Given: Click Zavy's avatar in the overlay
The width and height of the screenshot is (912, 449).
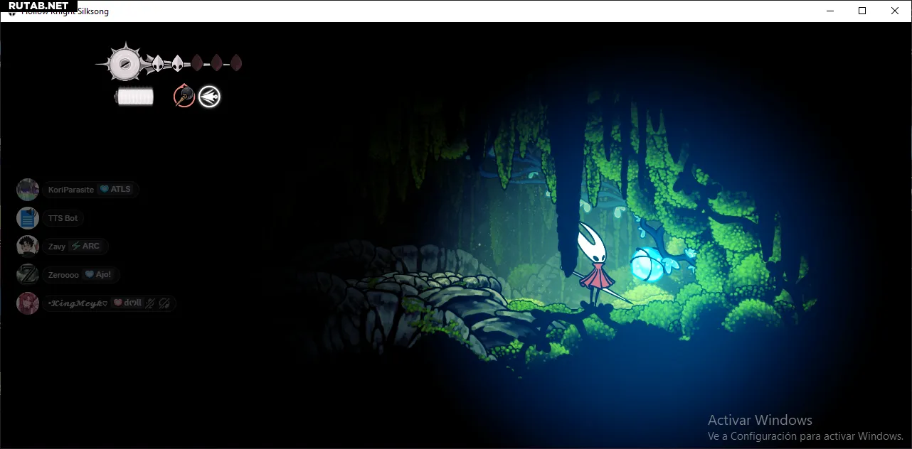Looking at the screenshot, I should [28, 247].
